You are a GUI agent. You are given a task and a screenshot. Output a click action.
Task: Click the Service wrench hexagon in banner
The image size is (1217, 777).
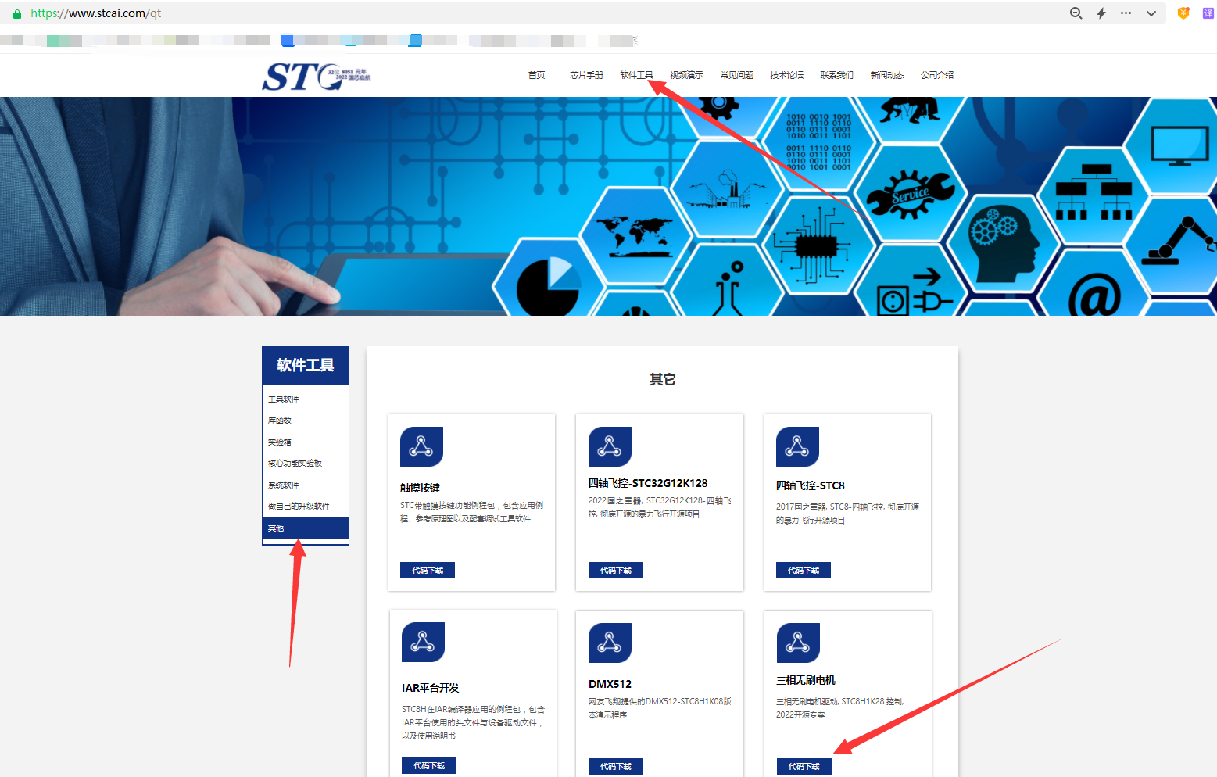[x=911, y=193]
